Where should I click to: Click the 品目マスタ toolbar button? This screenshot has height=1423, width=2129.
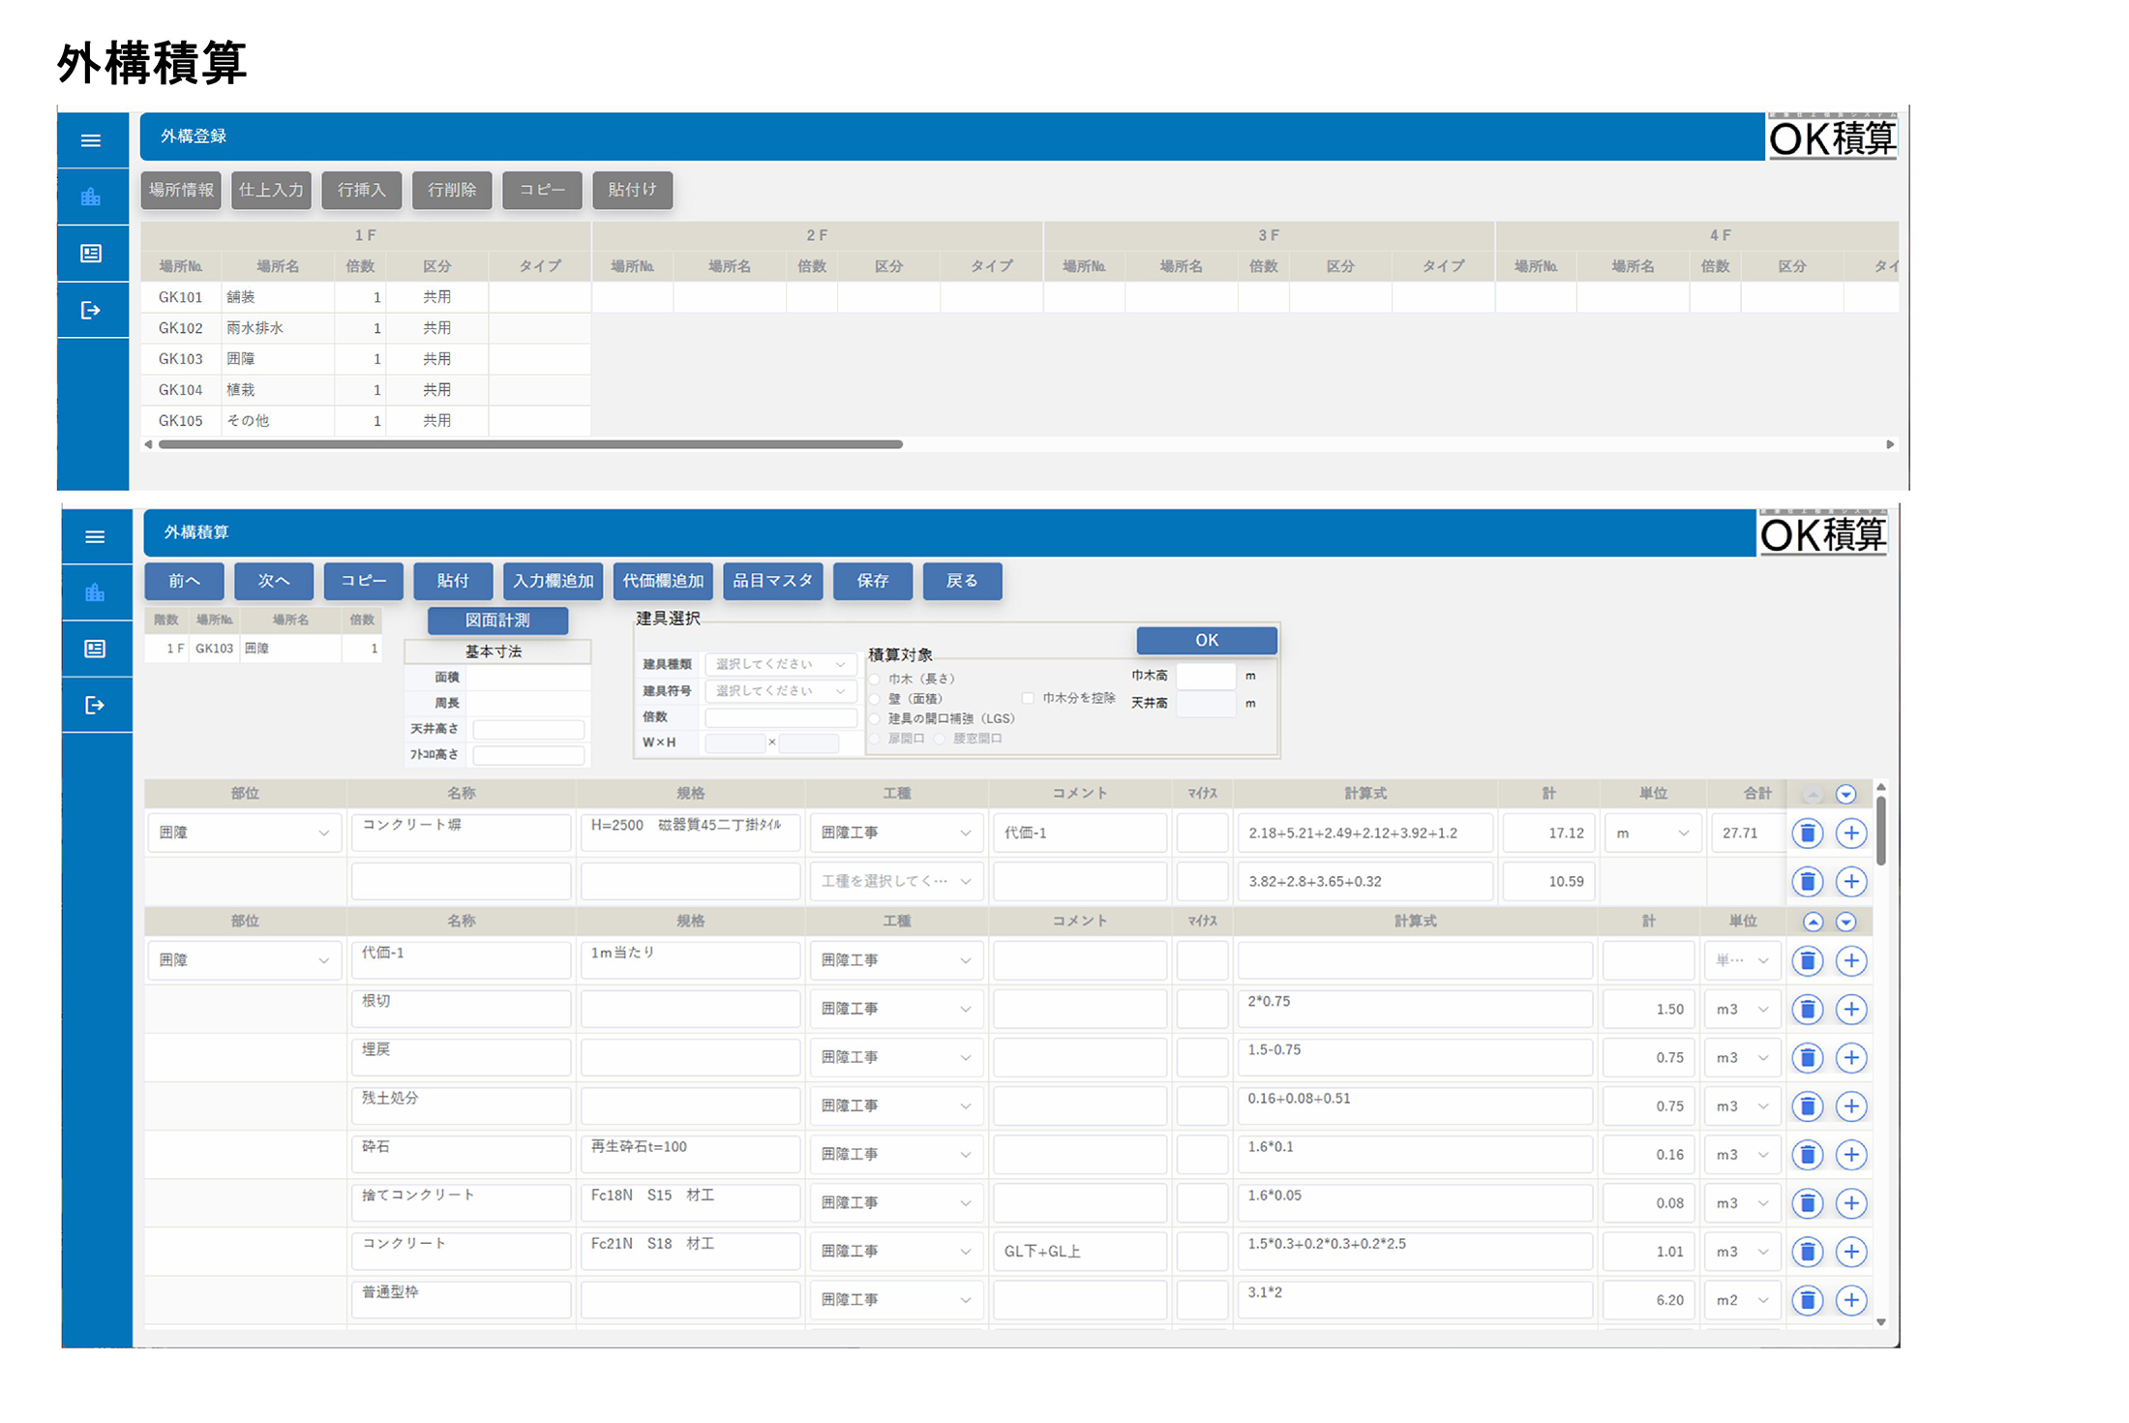tap(772, 581)
